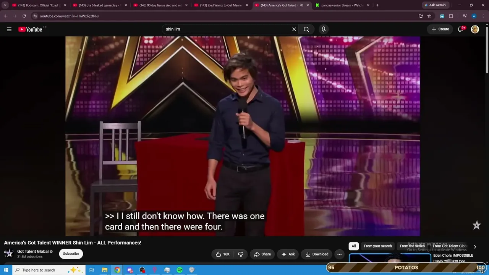This screenshot has height=275, width=489.
Task: Select the From the series chip
Action: [412, 246]
